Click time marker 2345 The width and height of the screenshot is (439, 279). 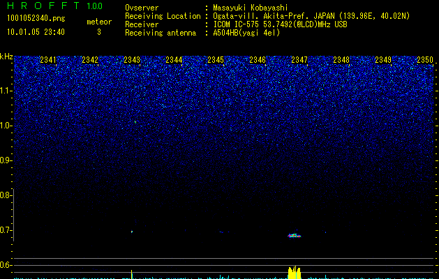tap(216, 60)
